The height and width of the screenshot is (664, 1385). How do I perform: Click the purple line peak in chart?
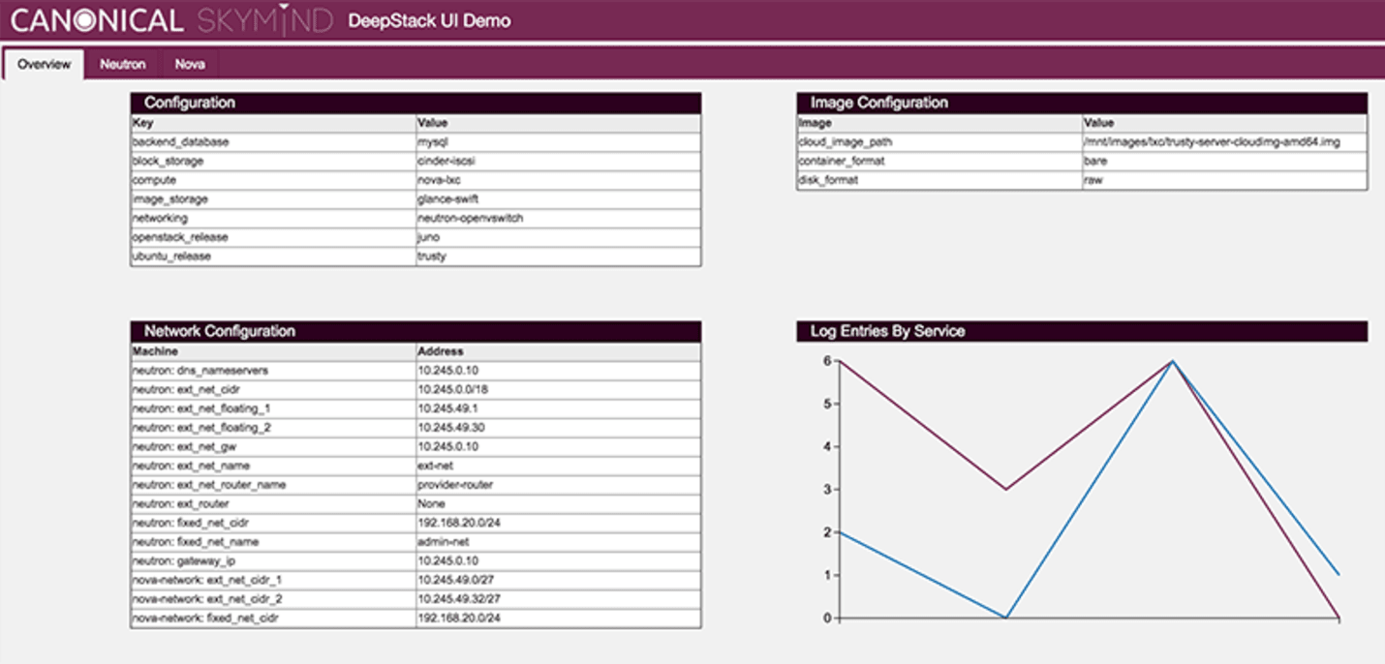pos(1173,361)
